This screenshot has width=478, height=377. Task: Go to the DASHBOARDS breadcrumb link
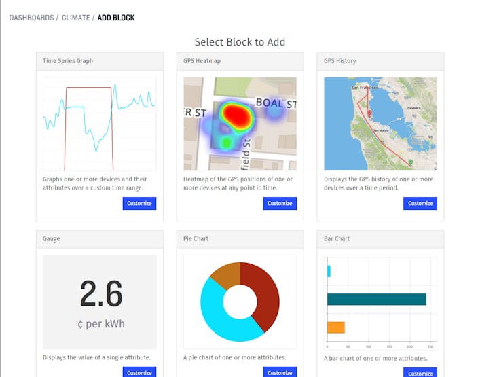(31, 18)
